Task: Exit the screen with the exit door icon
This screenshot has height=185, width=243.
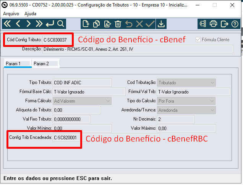Action: point(224,24)
